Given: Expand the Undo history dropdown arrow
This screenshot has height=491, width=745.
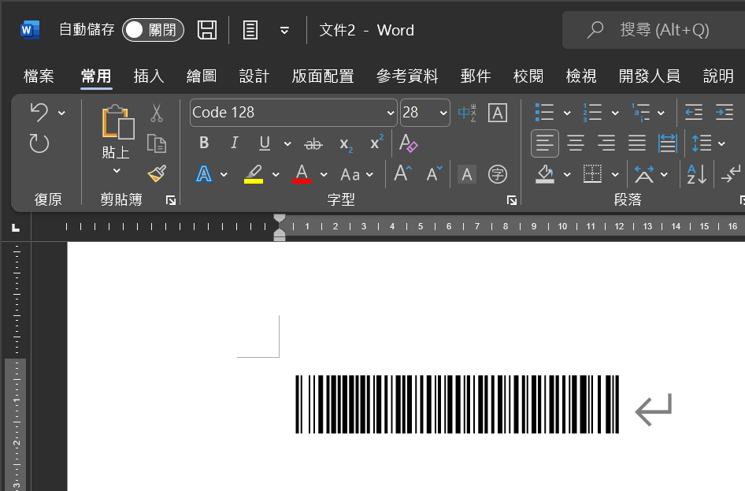Looking at the screenshot, I should 61,113.
